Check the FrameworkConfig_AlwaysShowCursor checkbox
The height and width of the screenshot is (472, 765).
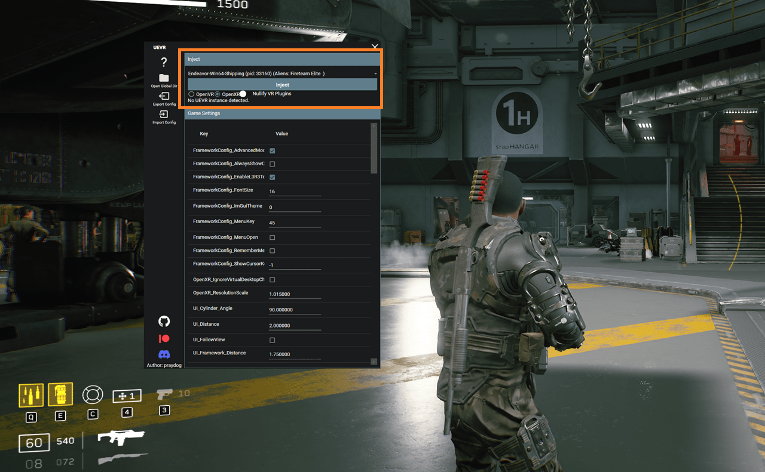pyautogui.click(x=273, y=164)
